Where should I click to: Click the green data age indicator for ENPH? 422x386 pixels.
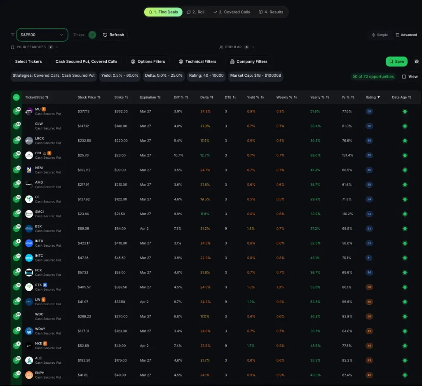point(405,374)
